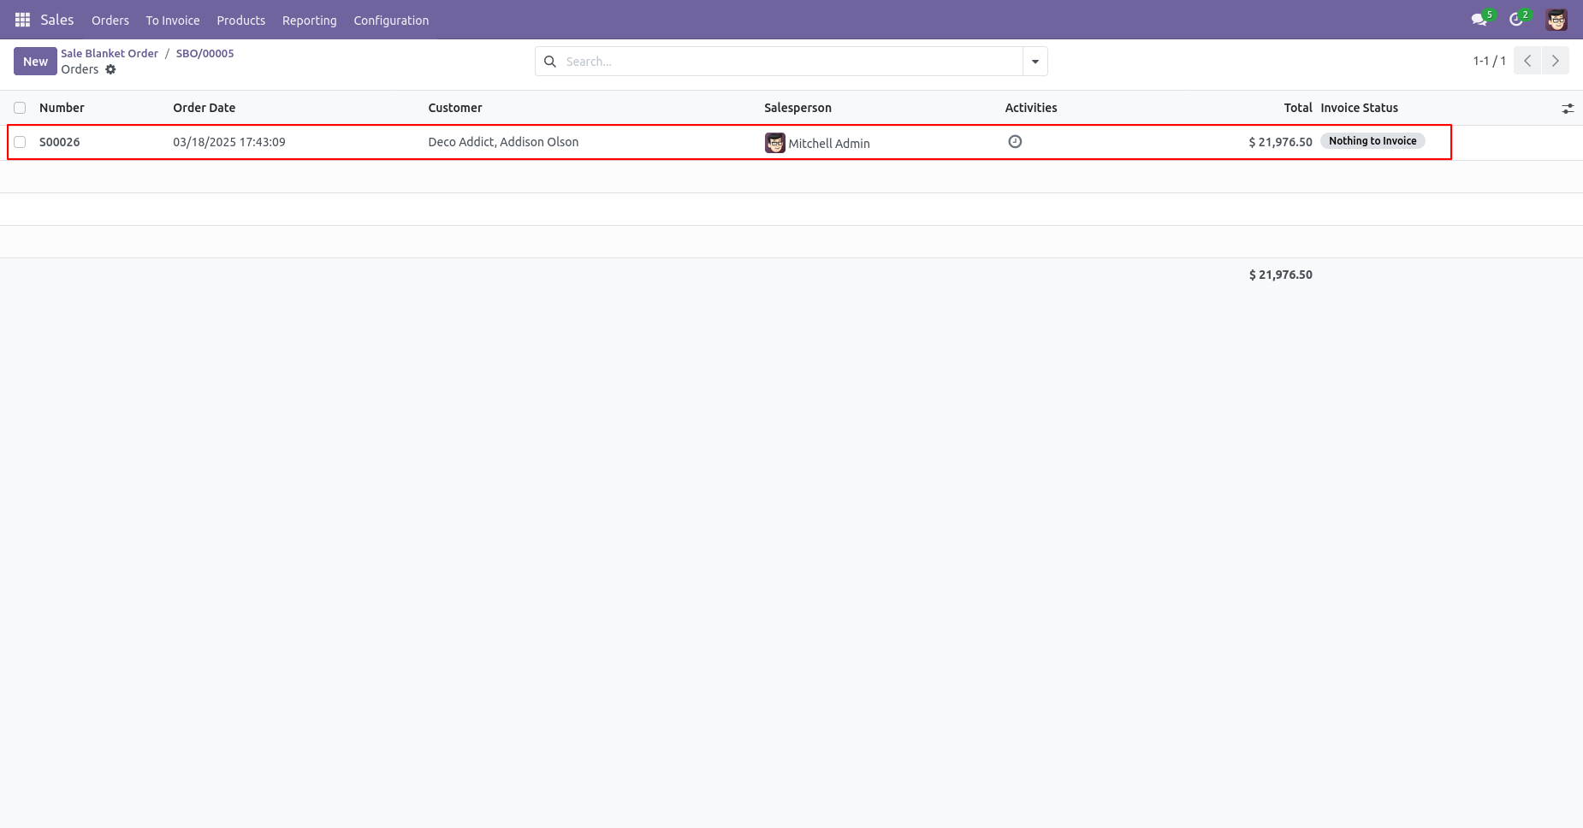
Task: Open the To Invoice menu
Action: point(173,21)
